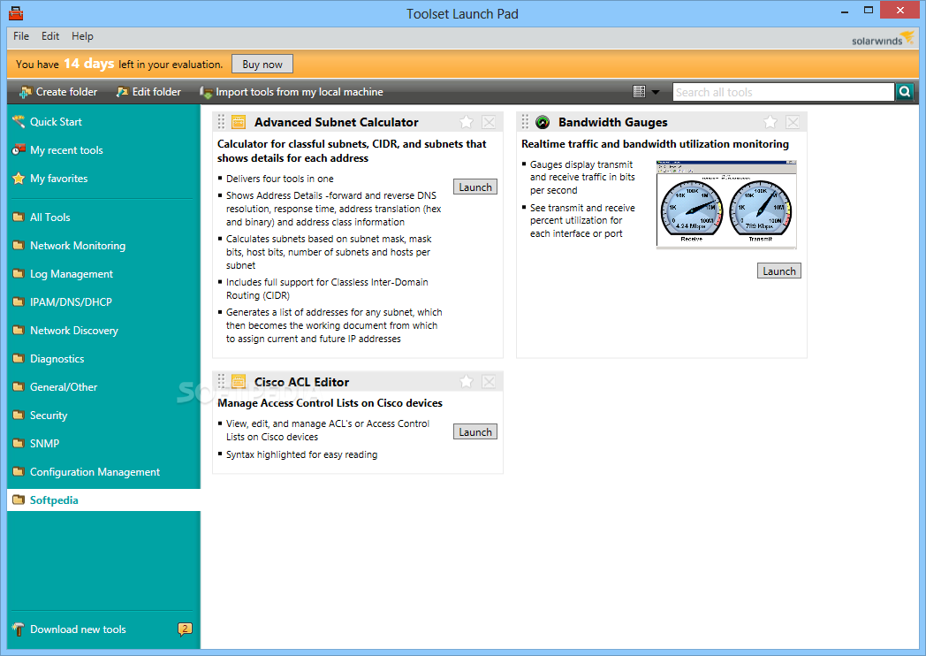The image size is (926, 656).
Task: Grab the Advanced Subnet Calculator drag handle
Action: tap(221, 122)
